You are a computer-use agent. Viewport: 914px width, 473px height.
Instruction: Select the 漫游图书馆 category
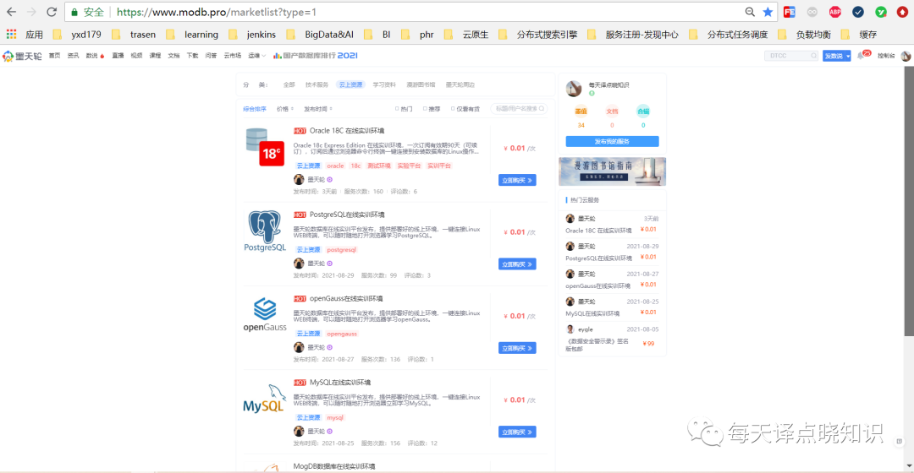click(421, 85)
